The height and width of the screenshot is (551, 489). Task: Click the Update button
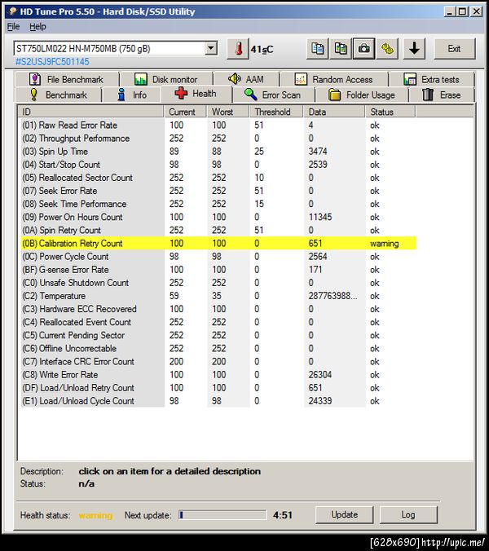pos(344,515)
